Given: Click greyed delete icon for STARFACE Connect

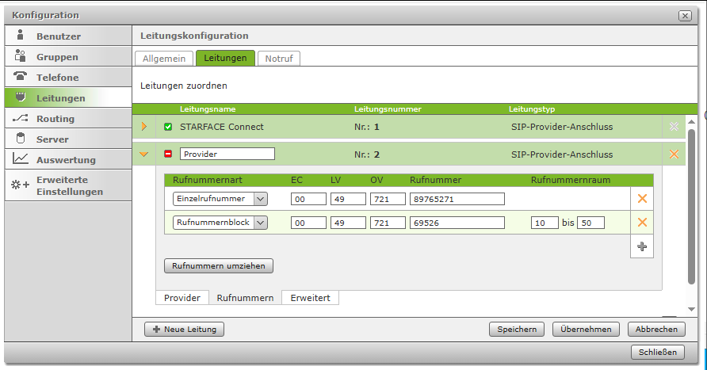Looking at the screenshot, I should [674, 127].
